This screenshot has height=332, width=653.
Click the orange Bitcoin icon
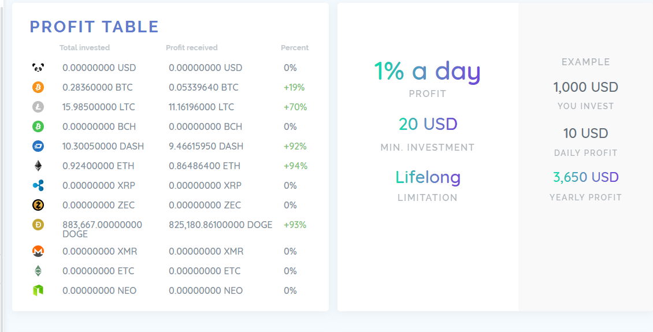(x=38, y=87)
